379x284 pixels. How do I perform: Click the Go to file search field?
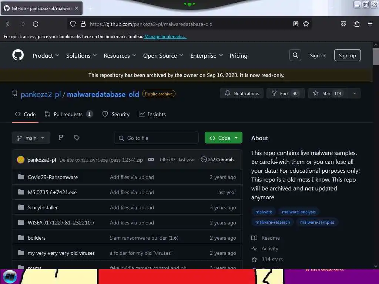click(x=156, y=138)
